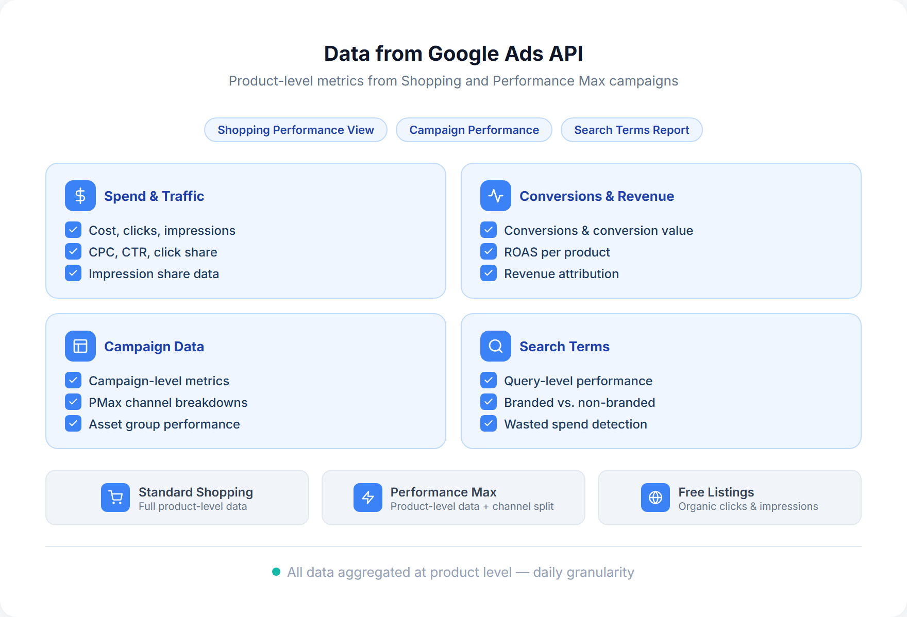Select the shopping cart icon for Standard Shopping
The width and height of the screenshot is (907, 617).
click(x=115, y=498)
